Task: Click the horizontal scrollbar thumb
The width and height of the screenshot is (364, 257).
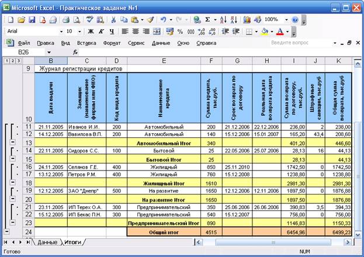Action: pos(273,242)
